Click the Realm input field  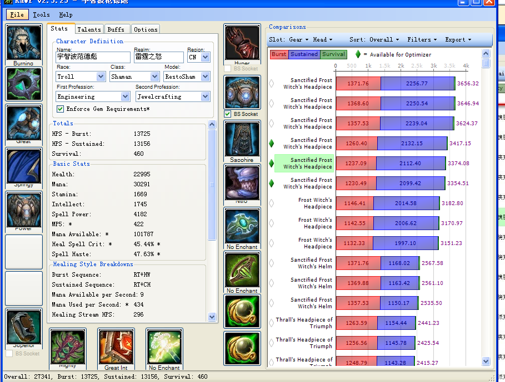point(159,57)
